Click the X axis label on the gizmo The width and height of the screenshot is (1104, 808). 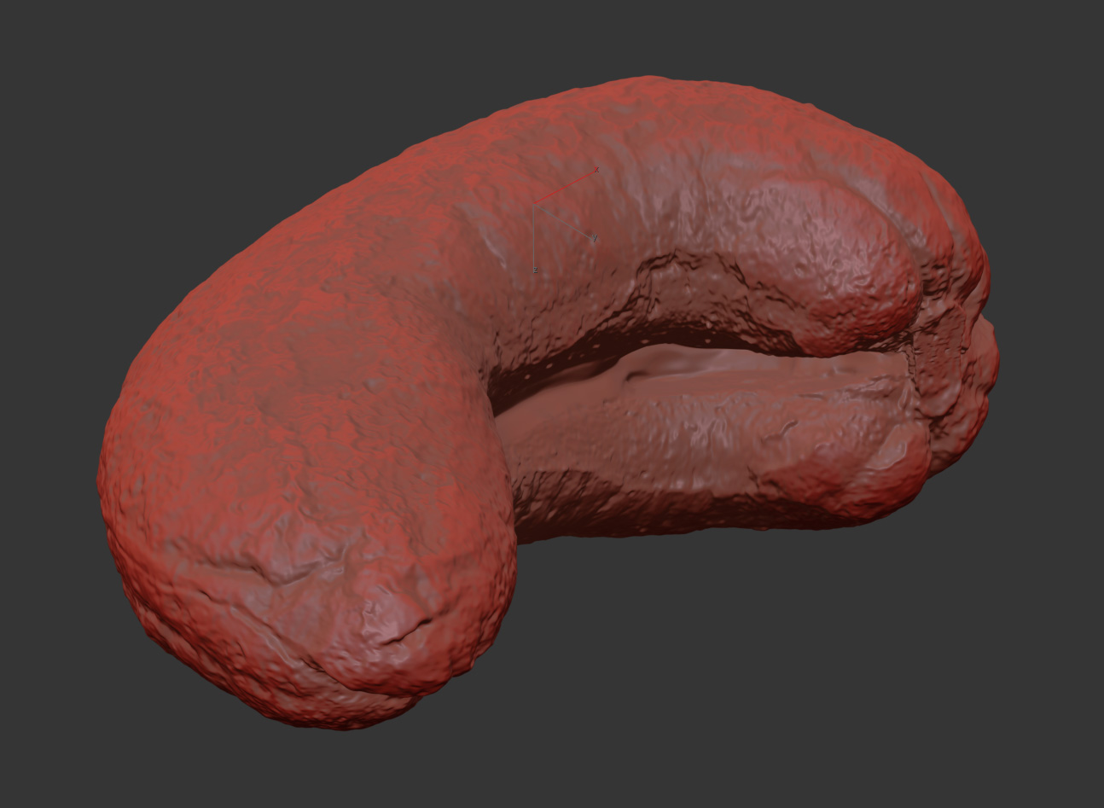(596, 171)
